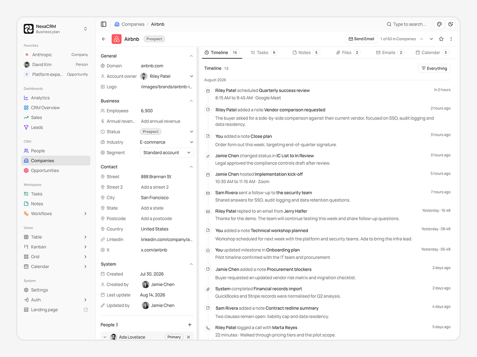This screenshot has width=477, height=357.
Task: Go to next company with down chevron
Action: [x=431, y=39]
